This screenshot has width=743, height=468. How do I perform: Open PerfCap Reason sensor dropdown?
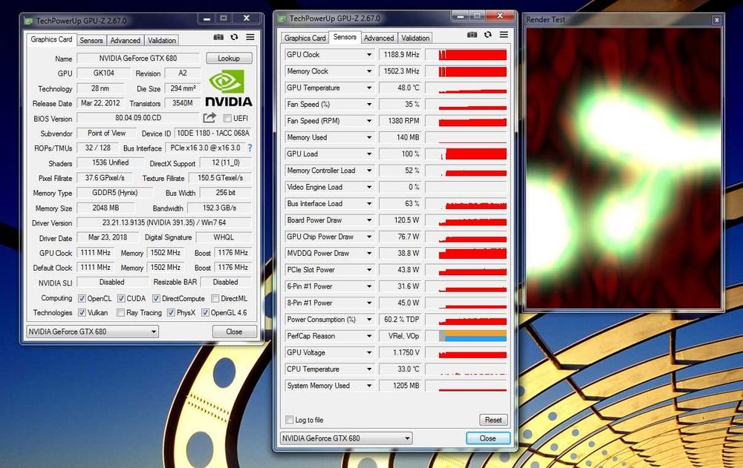pyautogui.click(x=369, y=337)
